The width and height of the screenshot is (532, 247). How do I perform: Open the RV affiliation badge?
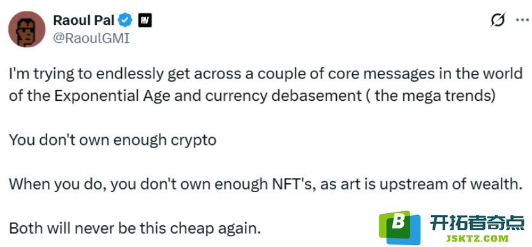(x=145, y=21)
